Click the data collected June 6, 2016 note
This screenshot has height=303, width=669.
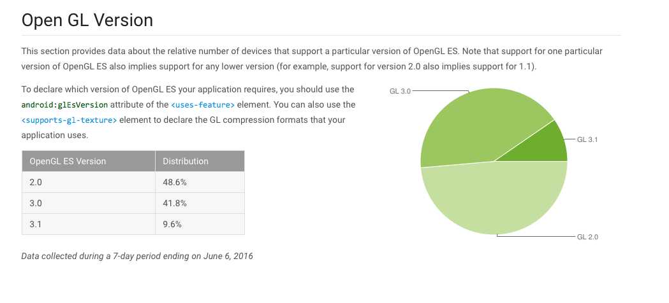pos(137,256)
